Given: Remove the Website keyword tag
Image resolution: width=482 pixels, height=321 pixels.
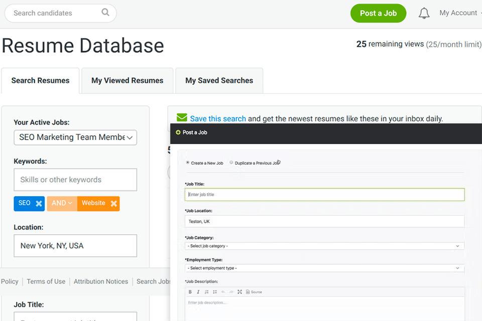Looking at the screenshot, I should [x=113, y=204].
